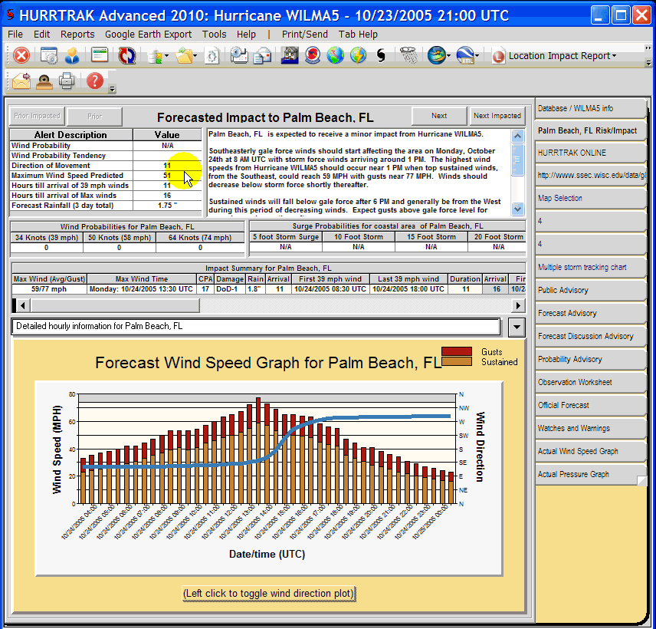Click the rubber stamp icon

[44, 81]
